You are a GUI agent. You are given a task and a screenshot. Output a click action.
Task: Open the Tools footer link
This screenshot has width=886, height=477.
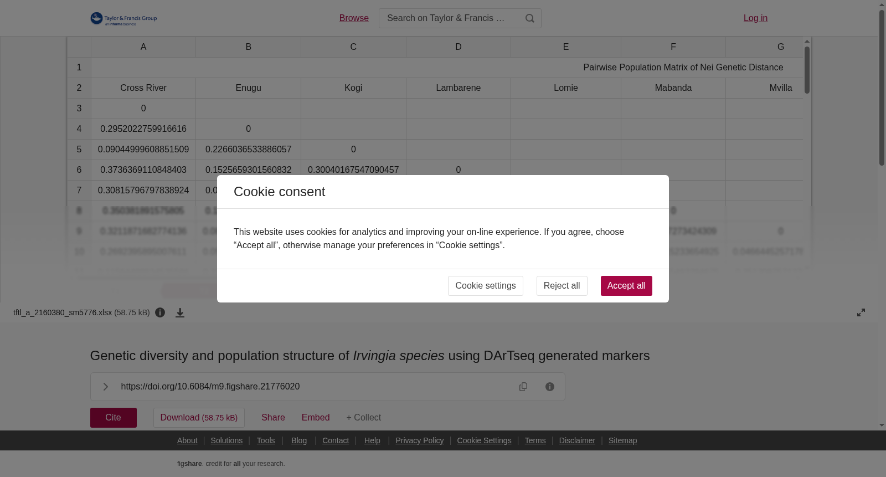(266, 440)
